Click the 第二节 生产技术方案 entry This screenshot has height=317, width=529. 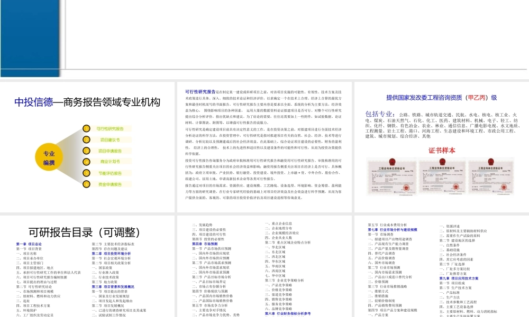455,288
